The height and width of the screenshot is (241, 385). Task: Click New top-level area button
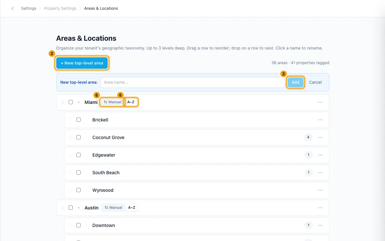coord(82,63)
